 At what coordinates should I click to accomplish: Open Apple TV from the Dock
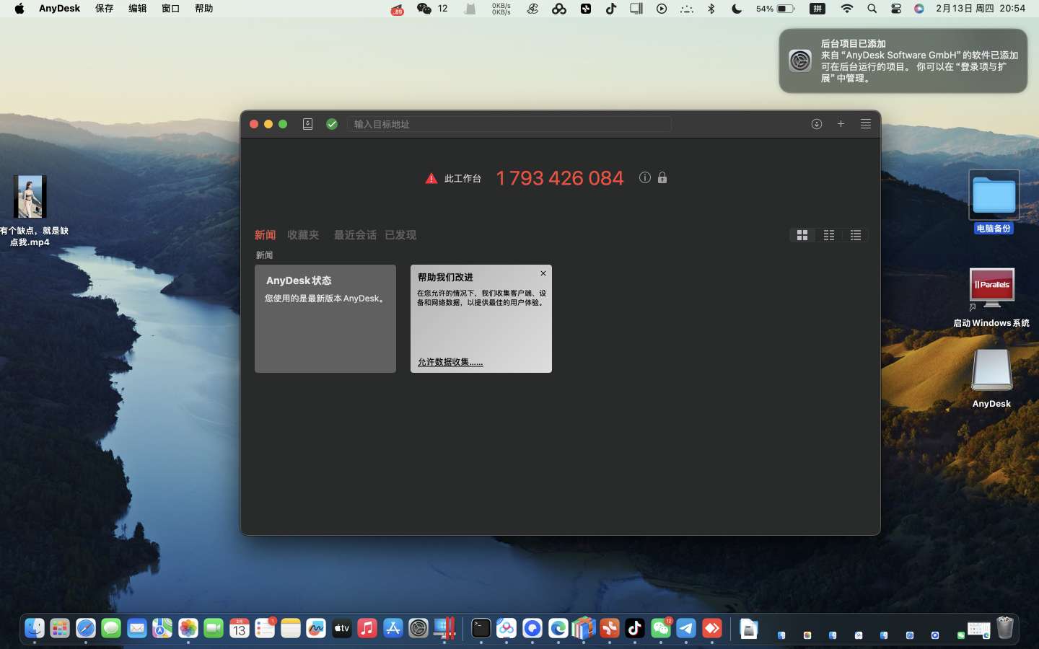(x=342, y=629)
